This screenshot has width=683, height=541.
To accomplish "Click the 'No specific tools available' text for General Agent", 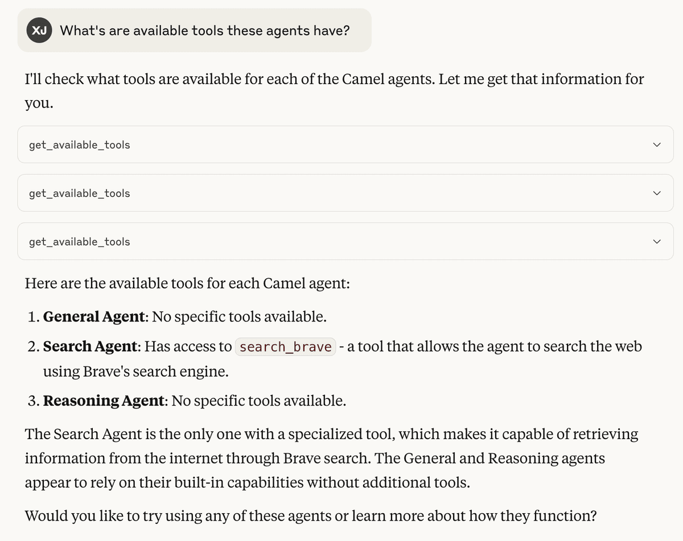I will tap(239, 316).
